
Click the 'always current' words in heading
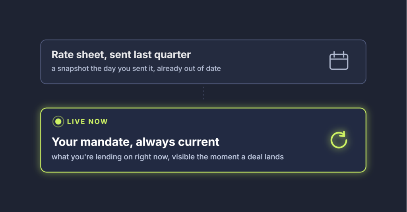point(178,142)
